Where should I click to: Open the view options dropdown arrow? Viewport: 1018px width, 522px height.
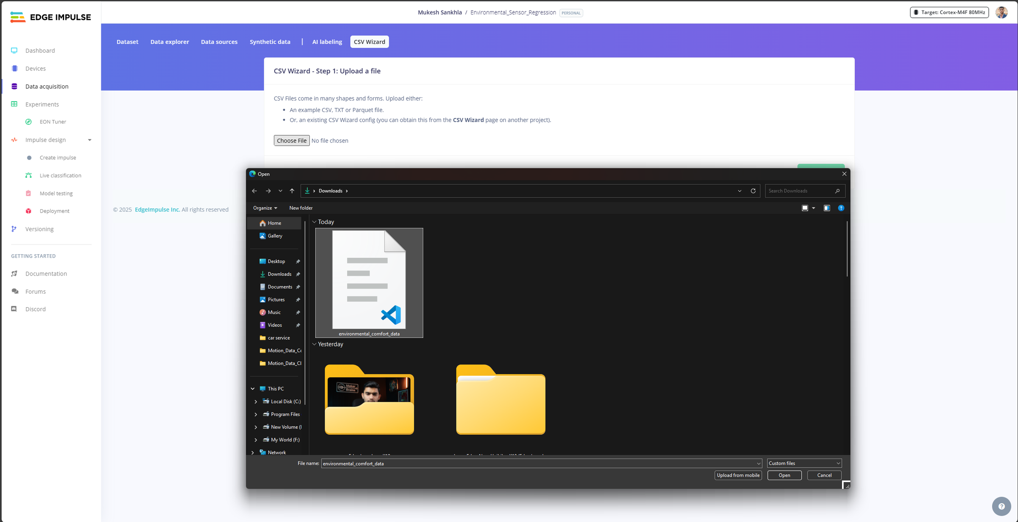coord(813,208)
